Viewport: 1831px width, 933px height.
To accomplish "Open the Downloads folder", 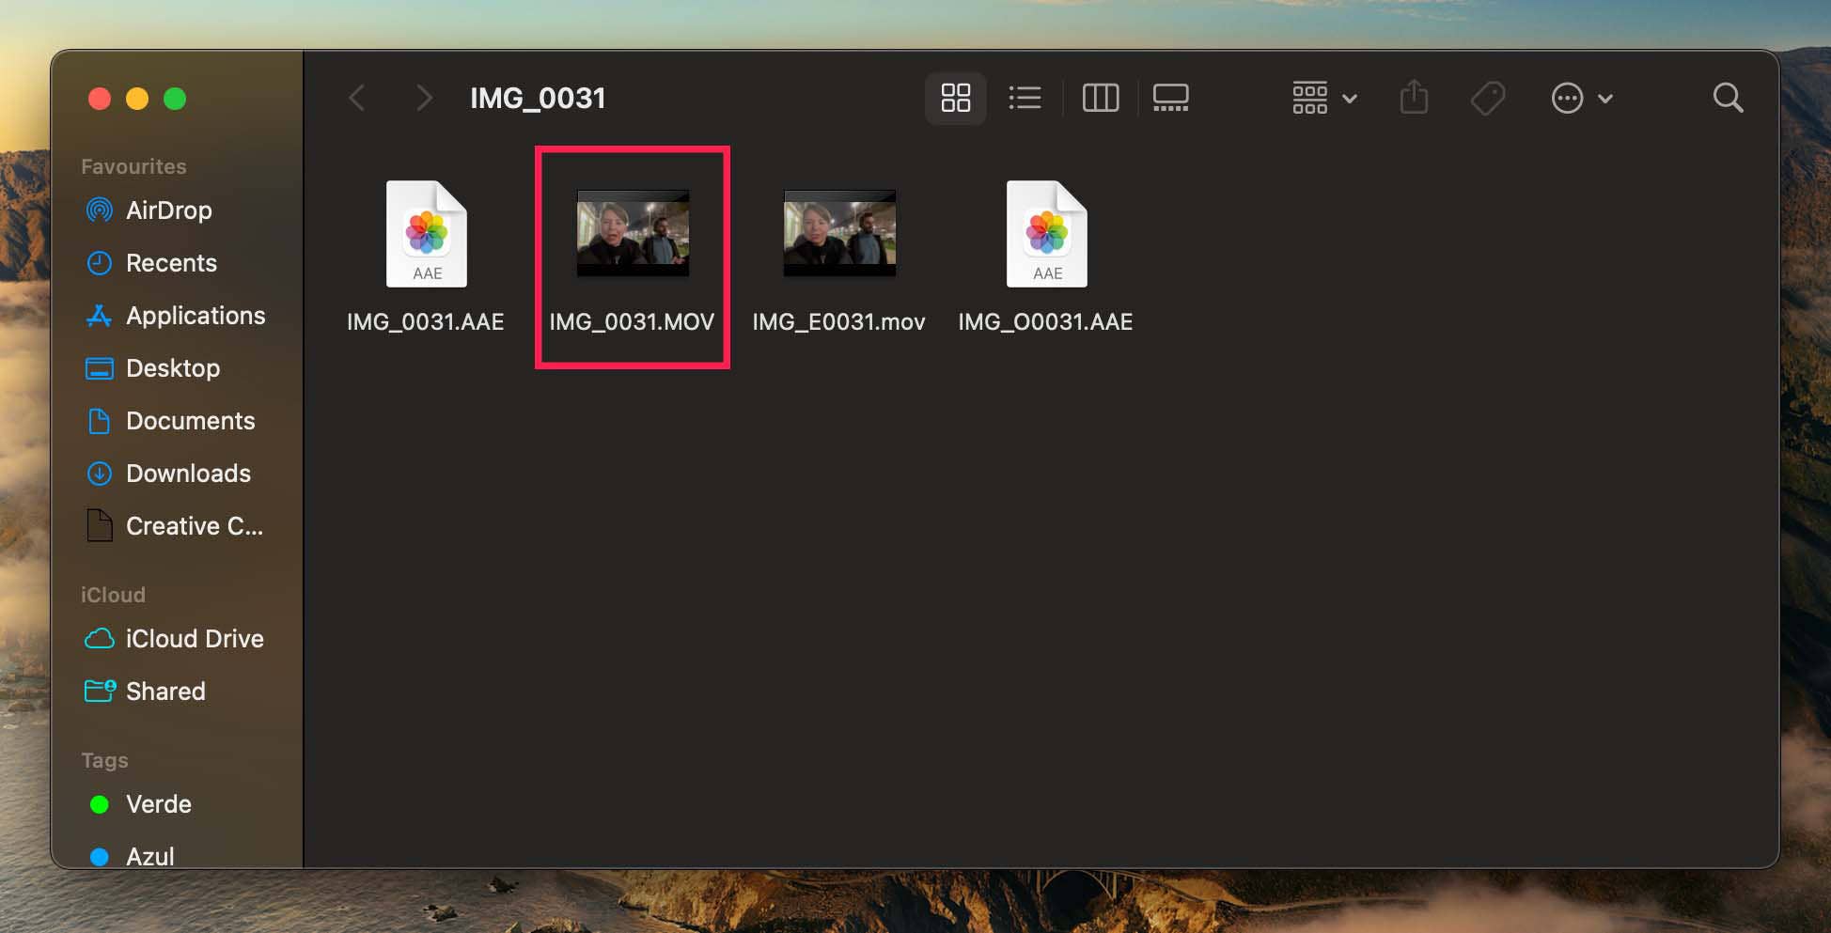I will click(x=187, y=473).
